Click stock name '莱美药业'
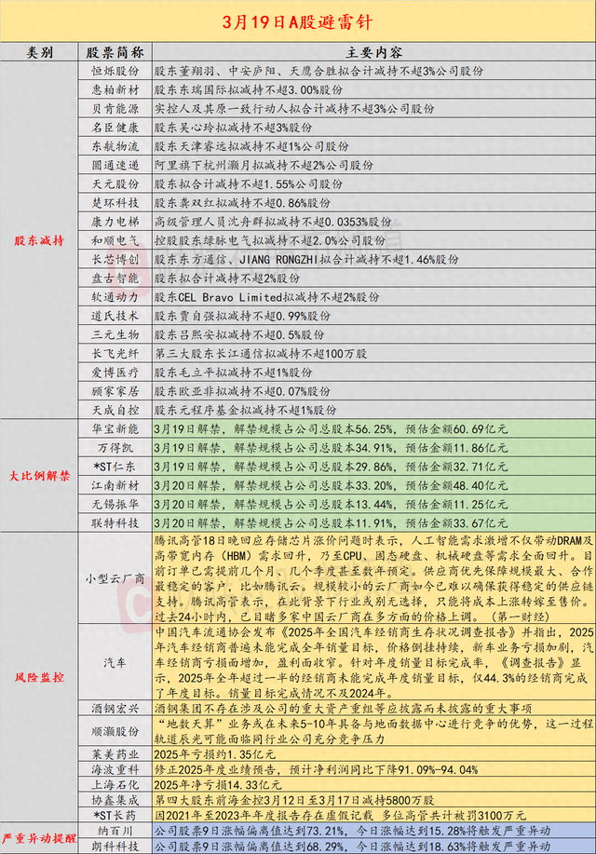Viewport: 596px width, 854px height. (x=115, y=754)
